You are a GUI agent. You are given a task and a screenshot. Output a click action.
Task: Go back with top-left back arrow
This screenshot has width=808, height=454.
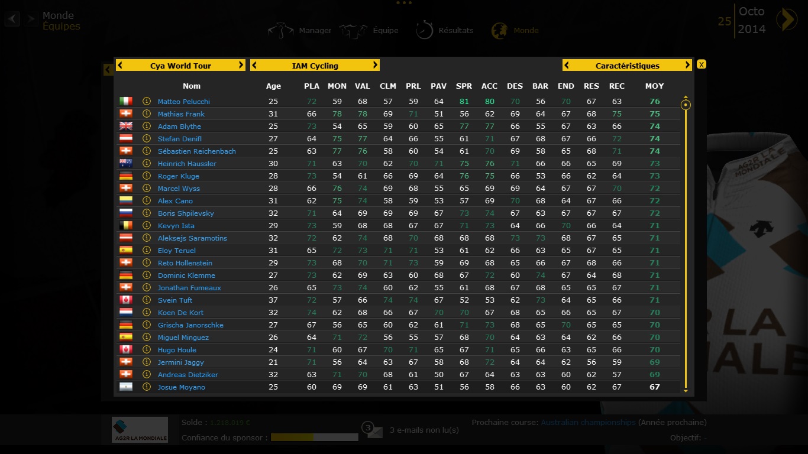[x=12, y=19]
